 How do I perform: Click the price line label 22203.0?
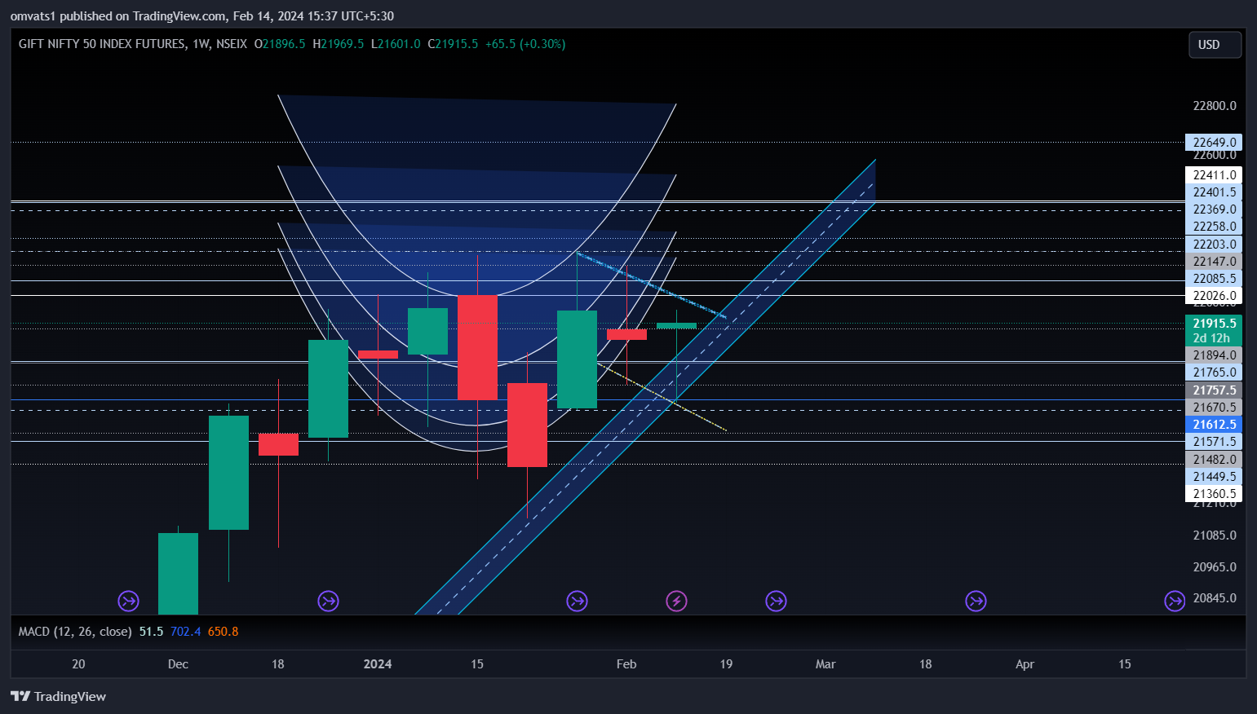point(1213,245)
